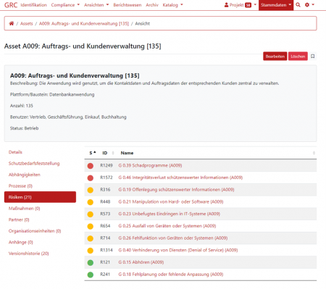
Task: Click the green status dot for R241
Action: 91,275
